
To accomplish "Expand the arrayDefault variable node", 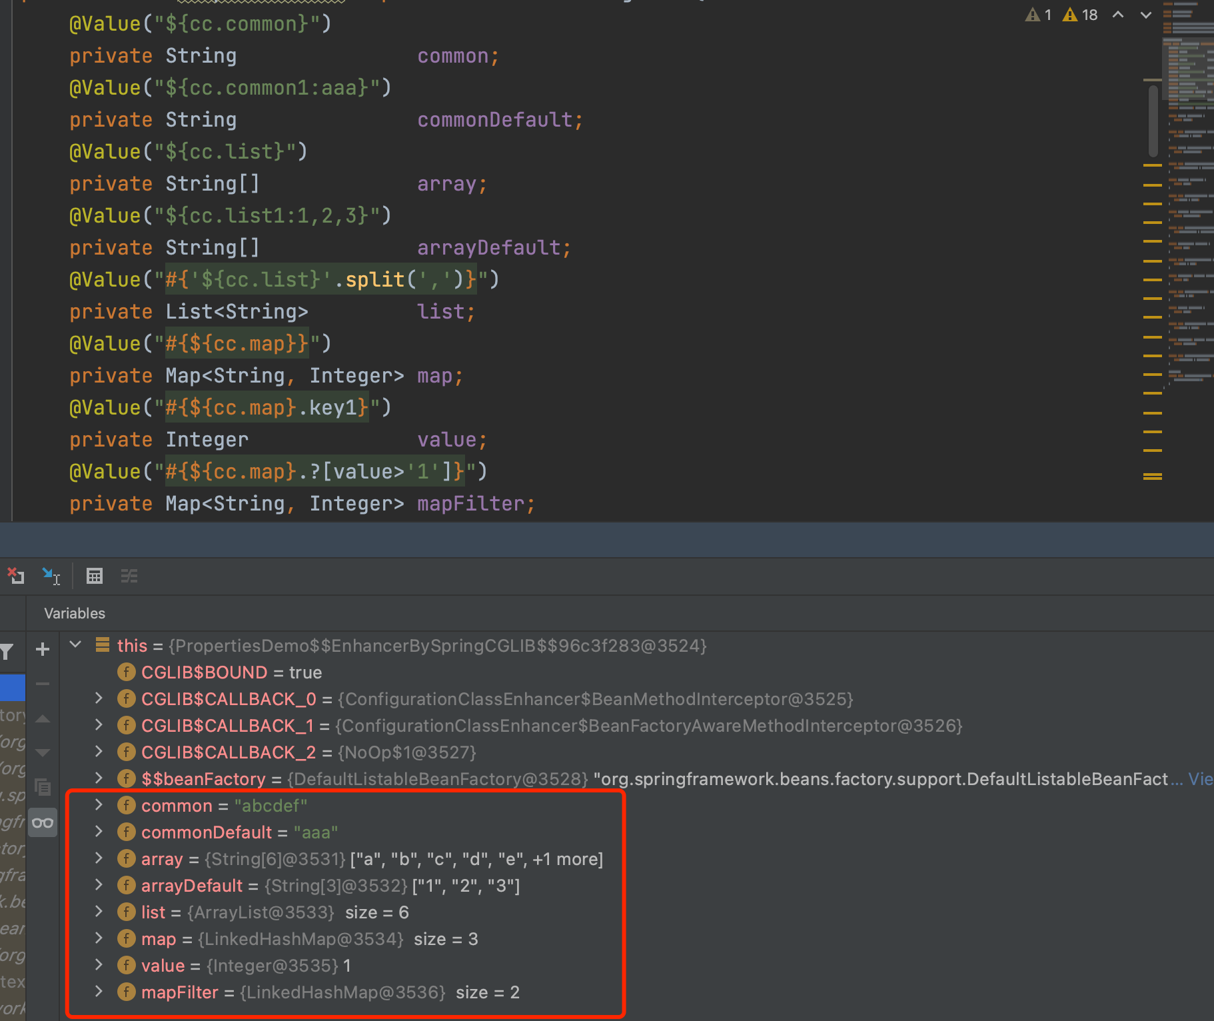I will point(99,884).
